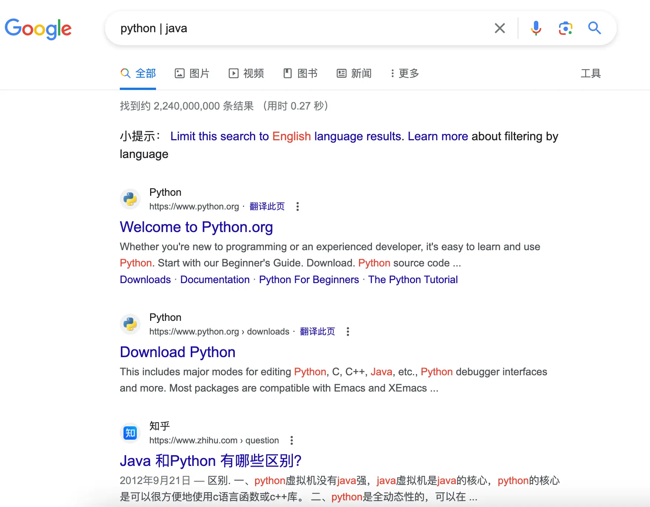The image size is (650, 507).
Task: Switch to the 新闻 tab
Action: 353,73
